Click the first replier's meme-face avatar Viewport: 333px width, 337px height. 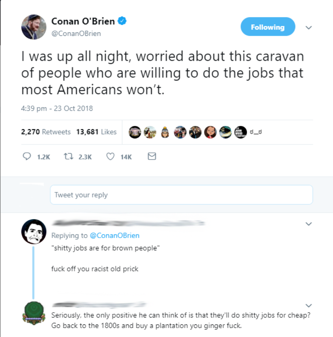34,232
